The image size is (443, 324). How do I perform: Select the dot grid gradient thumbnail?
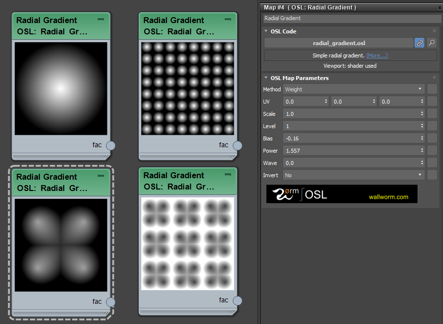[187, 88]
